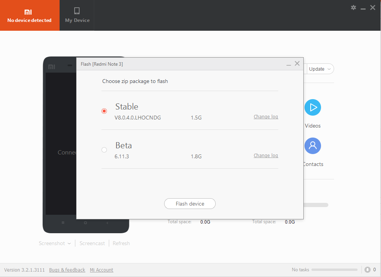Open the No device detected tab
This screenshot has width=381, height=277.
[30, 15]
